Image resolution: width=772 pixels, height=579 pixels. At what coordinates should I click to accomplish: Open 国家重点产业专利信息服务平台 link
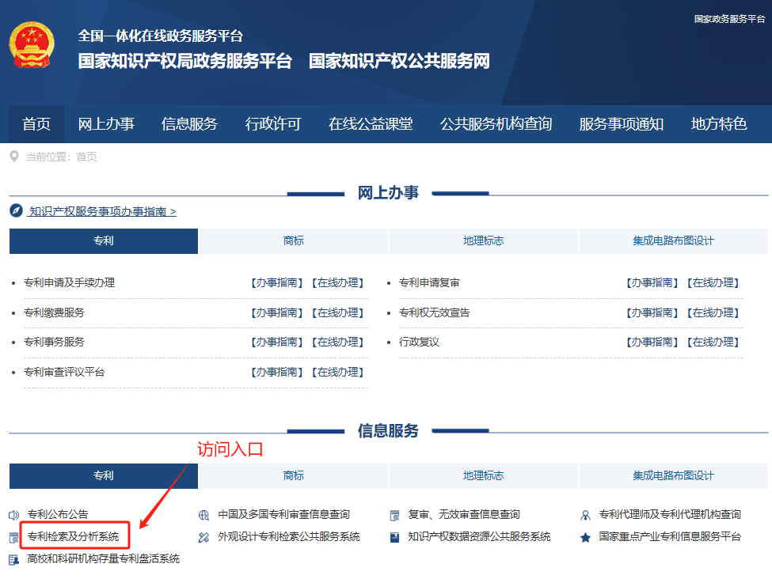pyautogui.click(x=670, y=537)
